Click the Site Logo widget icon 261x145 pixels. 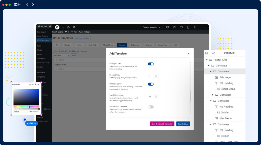tap(217, 77)
